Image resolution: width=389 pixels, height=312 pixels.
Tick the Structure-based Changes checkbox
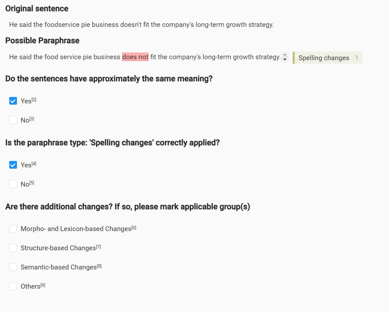coord(13,248)
